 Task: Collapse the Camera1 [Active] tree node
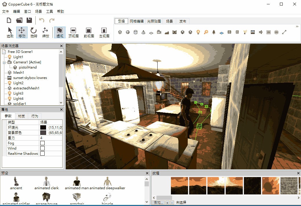click(4, 62)
